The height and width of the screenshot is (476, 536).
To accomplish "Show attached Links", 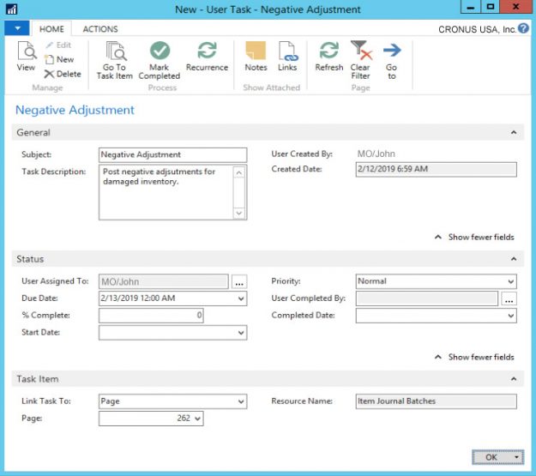I will tap(287, 57).
